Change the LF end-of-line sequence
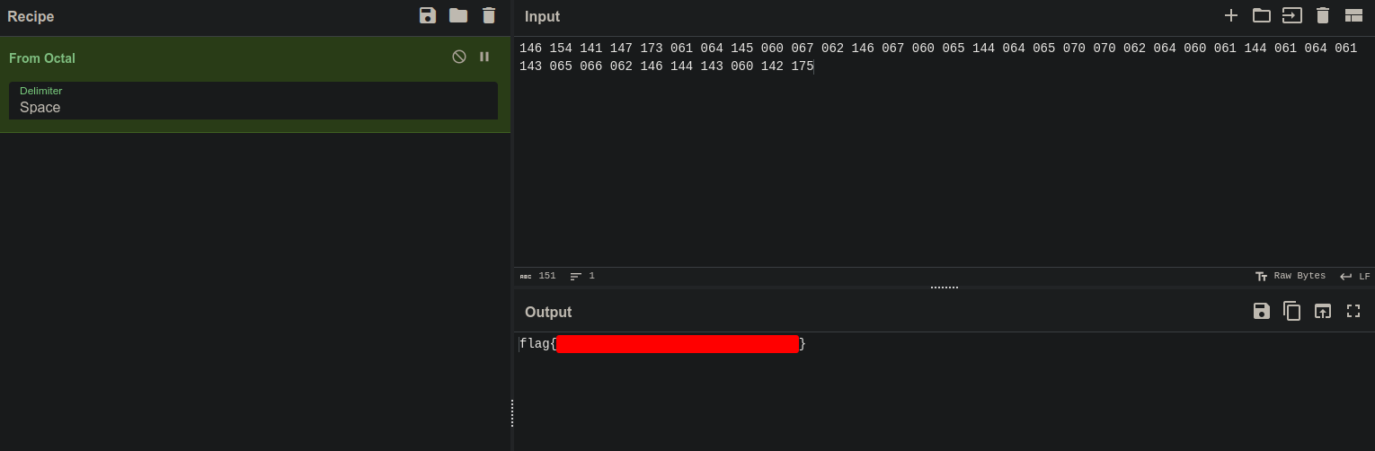Image resolution: width=1375 pixels, height=451 pixels. pos(1355,276)
